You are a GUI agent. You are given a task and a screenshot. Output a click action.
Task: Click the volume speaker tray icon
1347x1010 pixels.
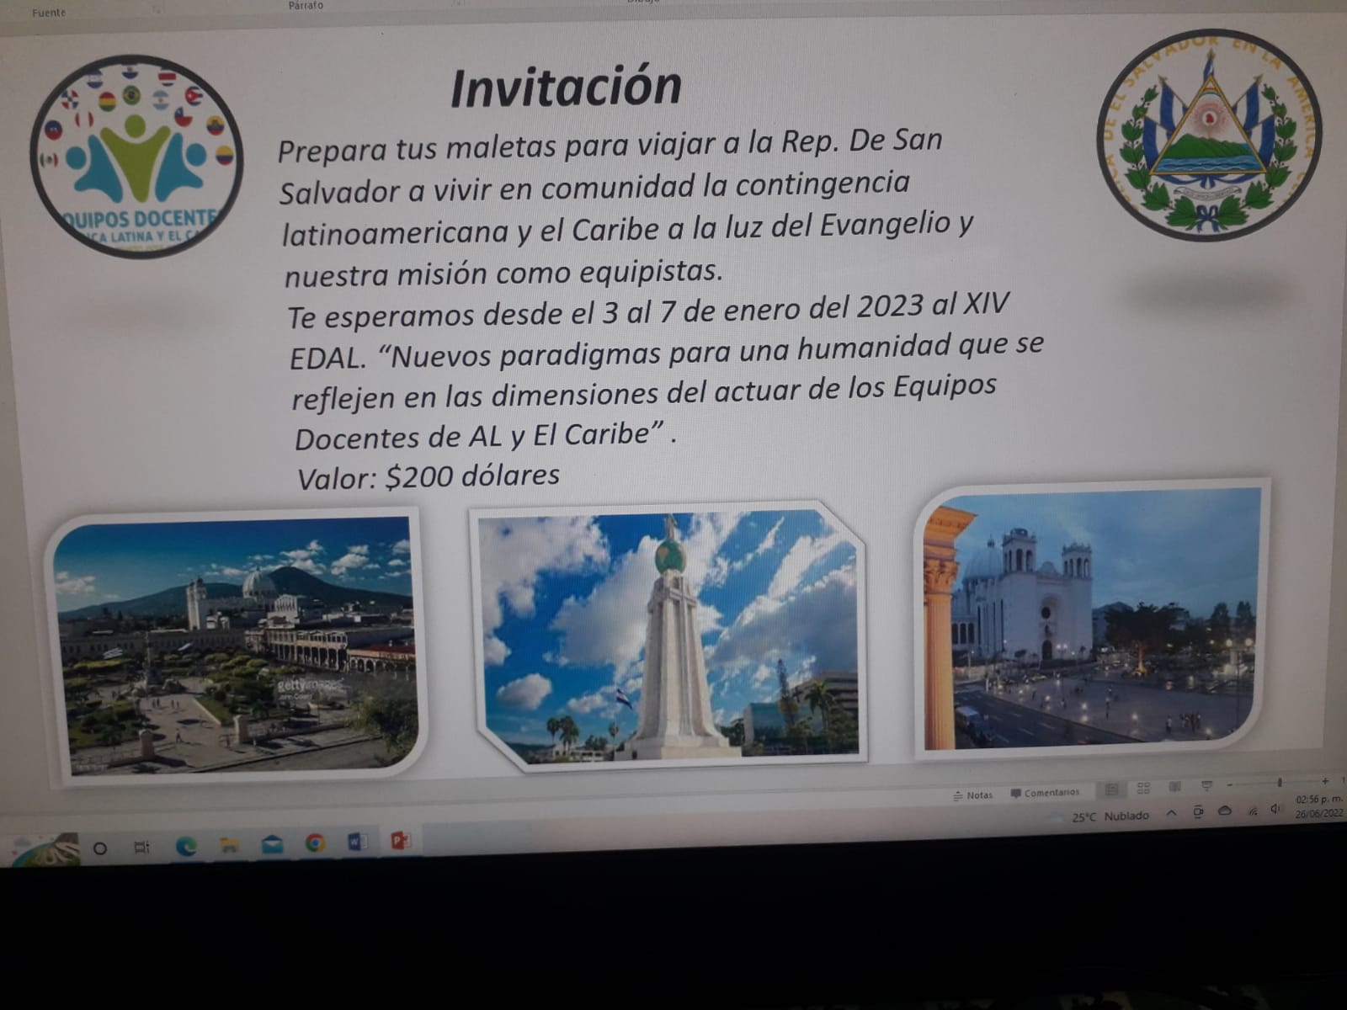[x=1275, y=809]
